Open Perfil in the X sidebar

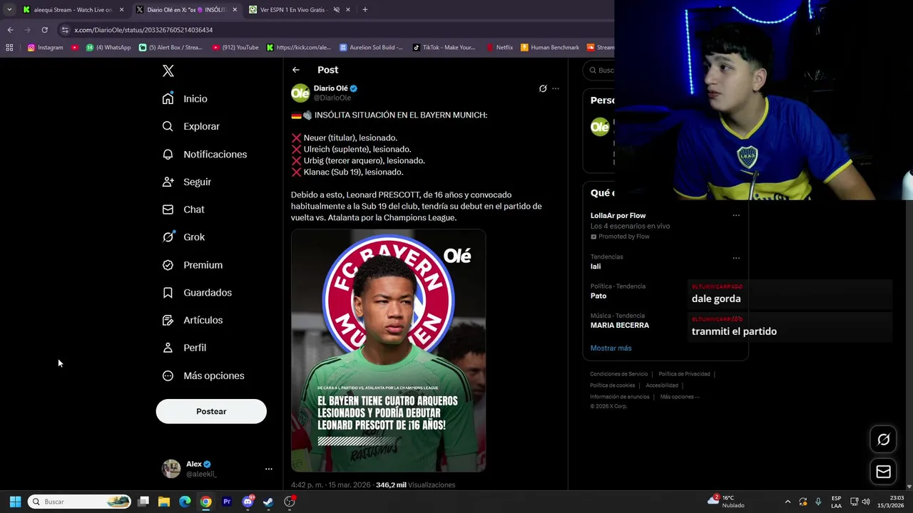(x=184, y=348)
